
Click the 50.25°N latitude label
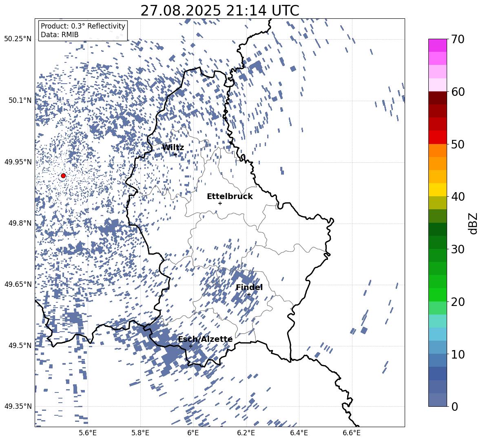point(18,39)
